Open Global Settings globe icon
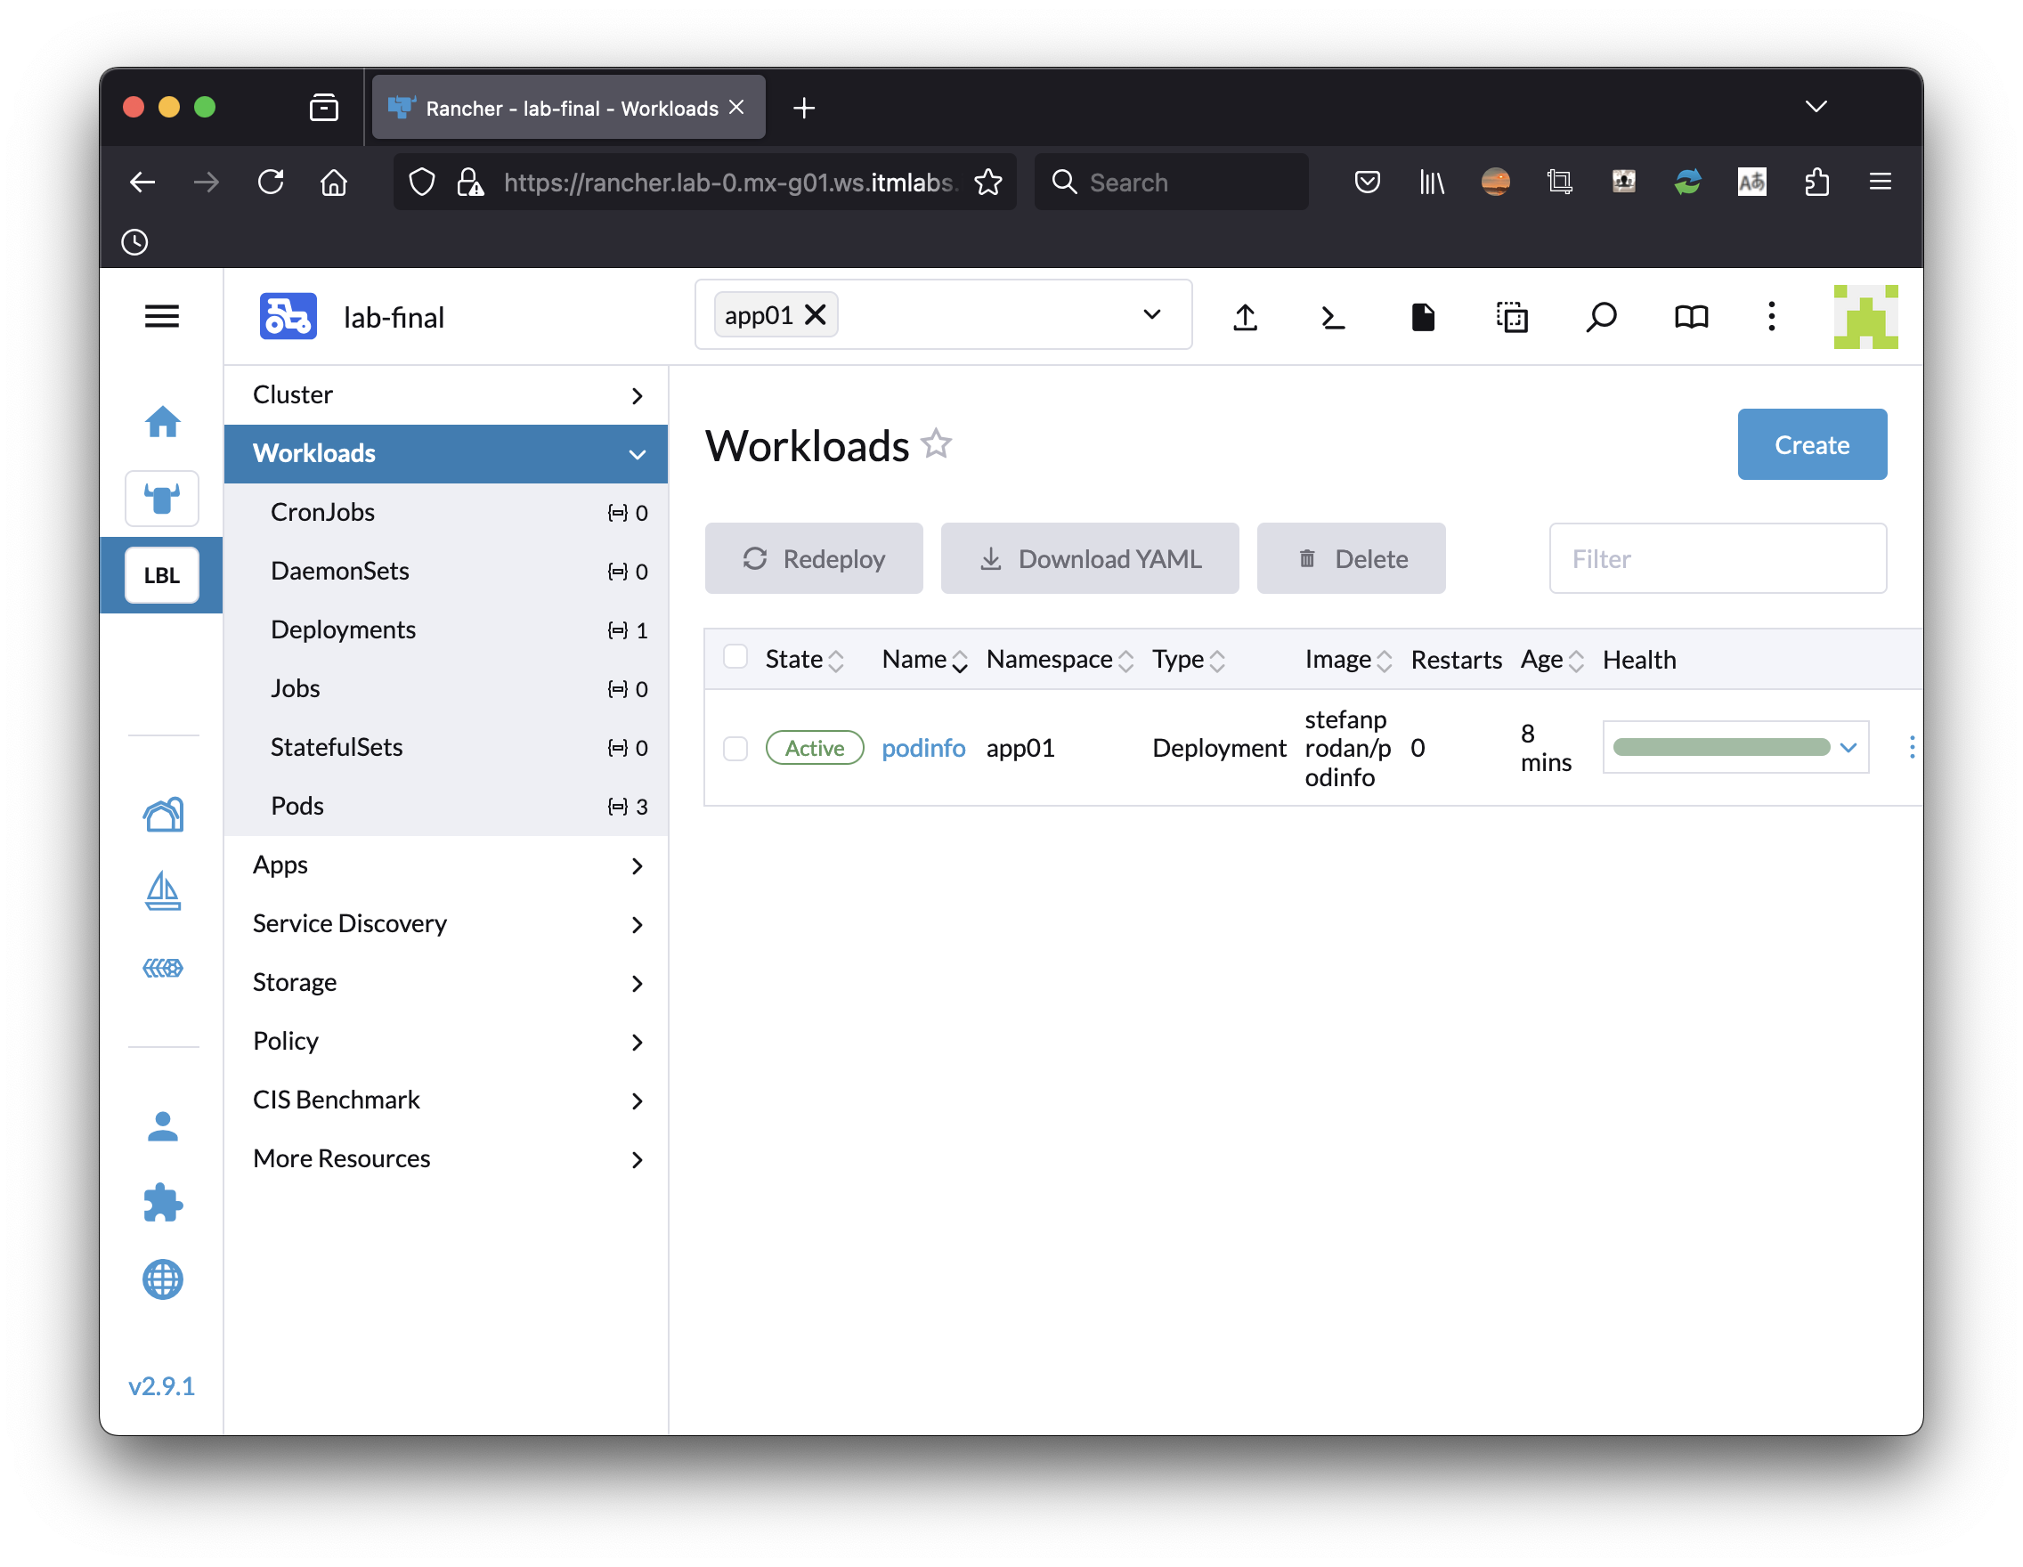 tap(163, 1280)
